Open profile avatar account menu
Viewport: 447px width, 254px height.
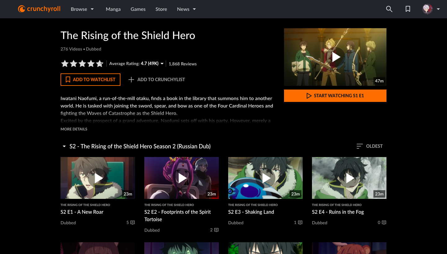point(431,9)
